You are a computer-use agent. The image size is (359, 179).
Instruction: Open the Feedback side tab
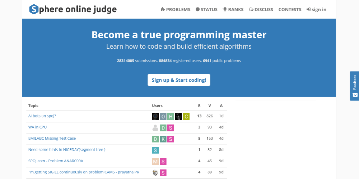[354, 86]
